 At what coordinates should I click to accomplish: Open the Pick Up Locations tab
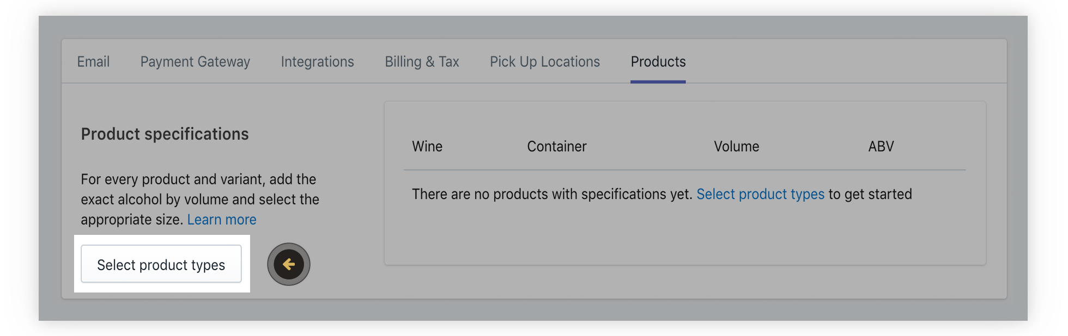(x=544, y=62)
